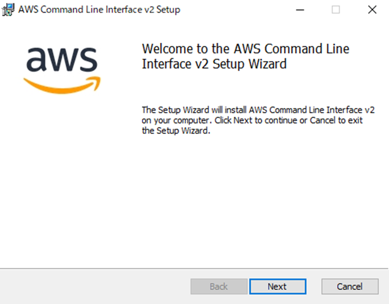Click the window title text "AWS Command Line Interface v2 Setup"

coord(99,10)
